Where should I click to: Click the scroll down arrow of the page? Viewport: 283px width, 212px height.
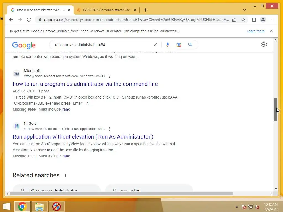tap(276, 189)
